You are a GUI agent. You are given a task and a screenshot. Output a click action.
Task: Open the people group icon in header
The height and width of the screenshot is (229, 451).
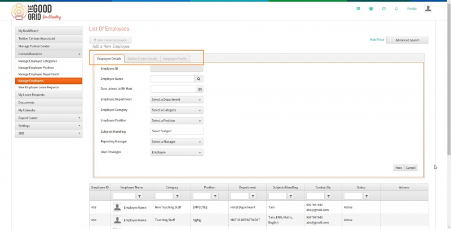(371, 8)
